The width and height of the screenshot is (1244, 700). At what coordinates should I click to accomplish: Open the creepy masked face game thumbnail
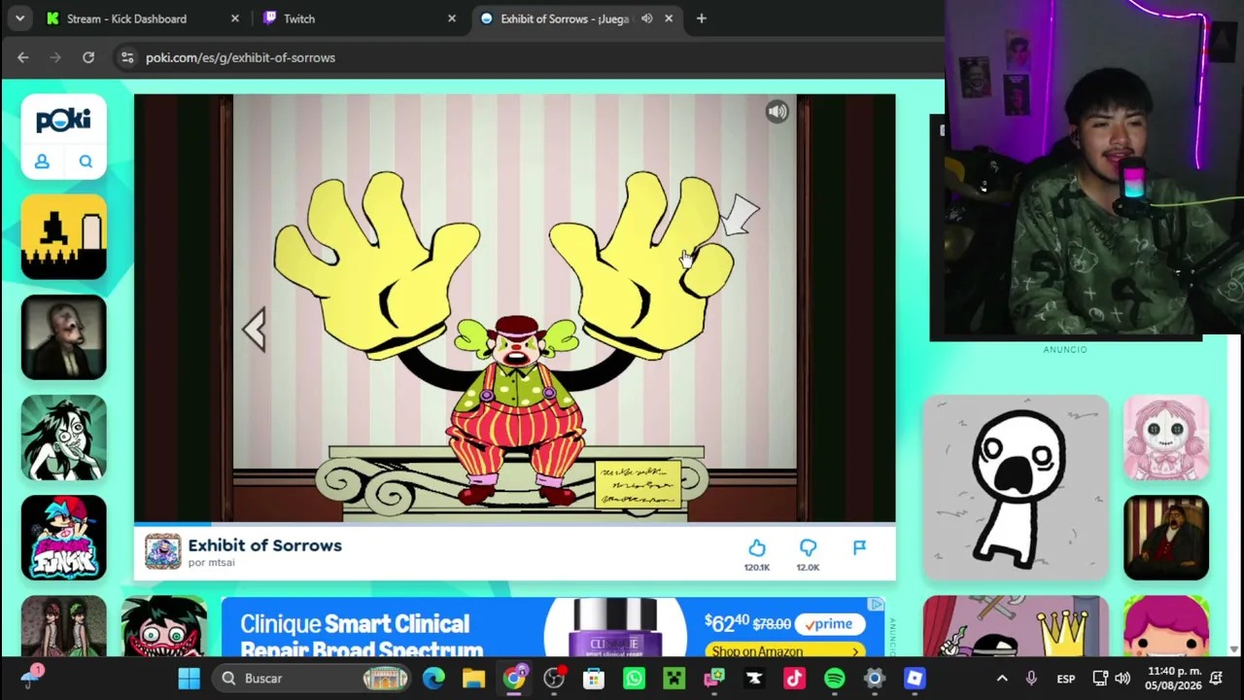pos(64,337)
